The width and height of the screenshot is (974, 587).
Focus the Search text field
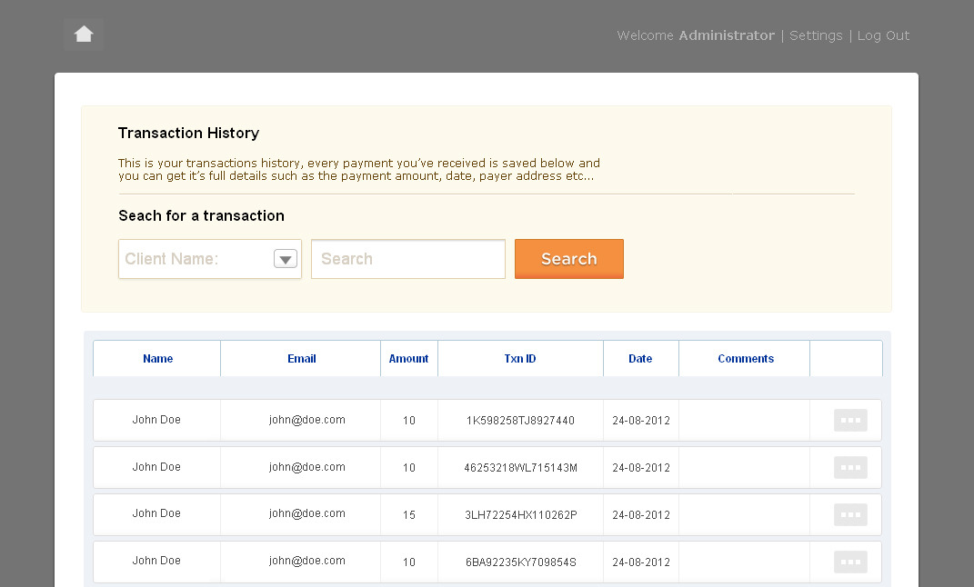click(x=407, y=259)
